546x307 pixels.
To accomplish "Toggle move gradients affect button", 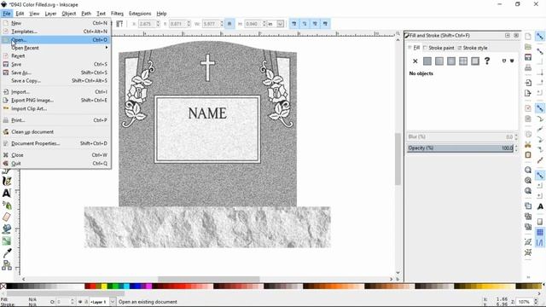I will coord(315,24).
